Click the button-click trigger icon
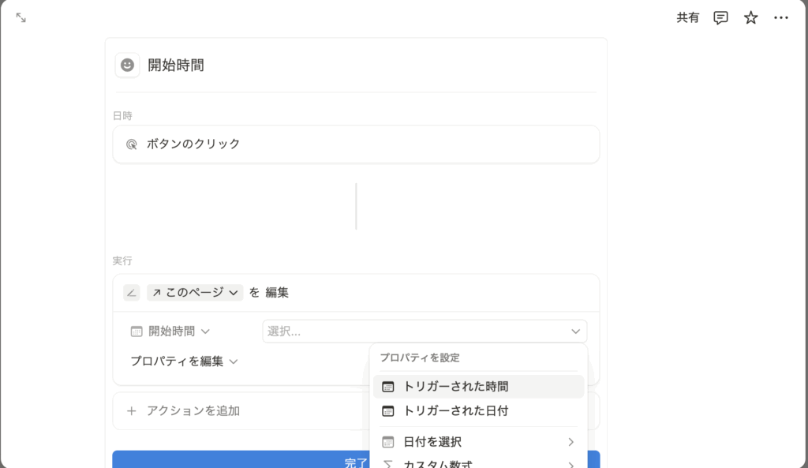Screen dimensions: 808x468 pyautogui.click(x=132, y=144)
